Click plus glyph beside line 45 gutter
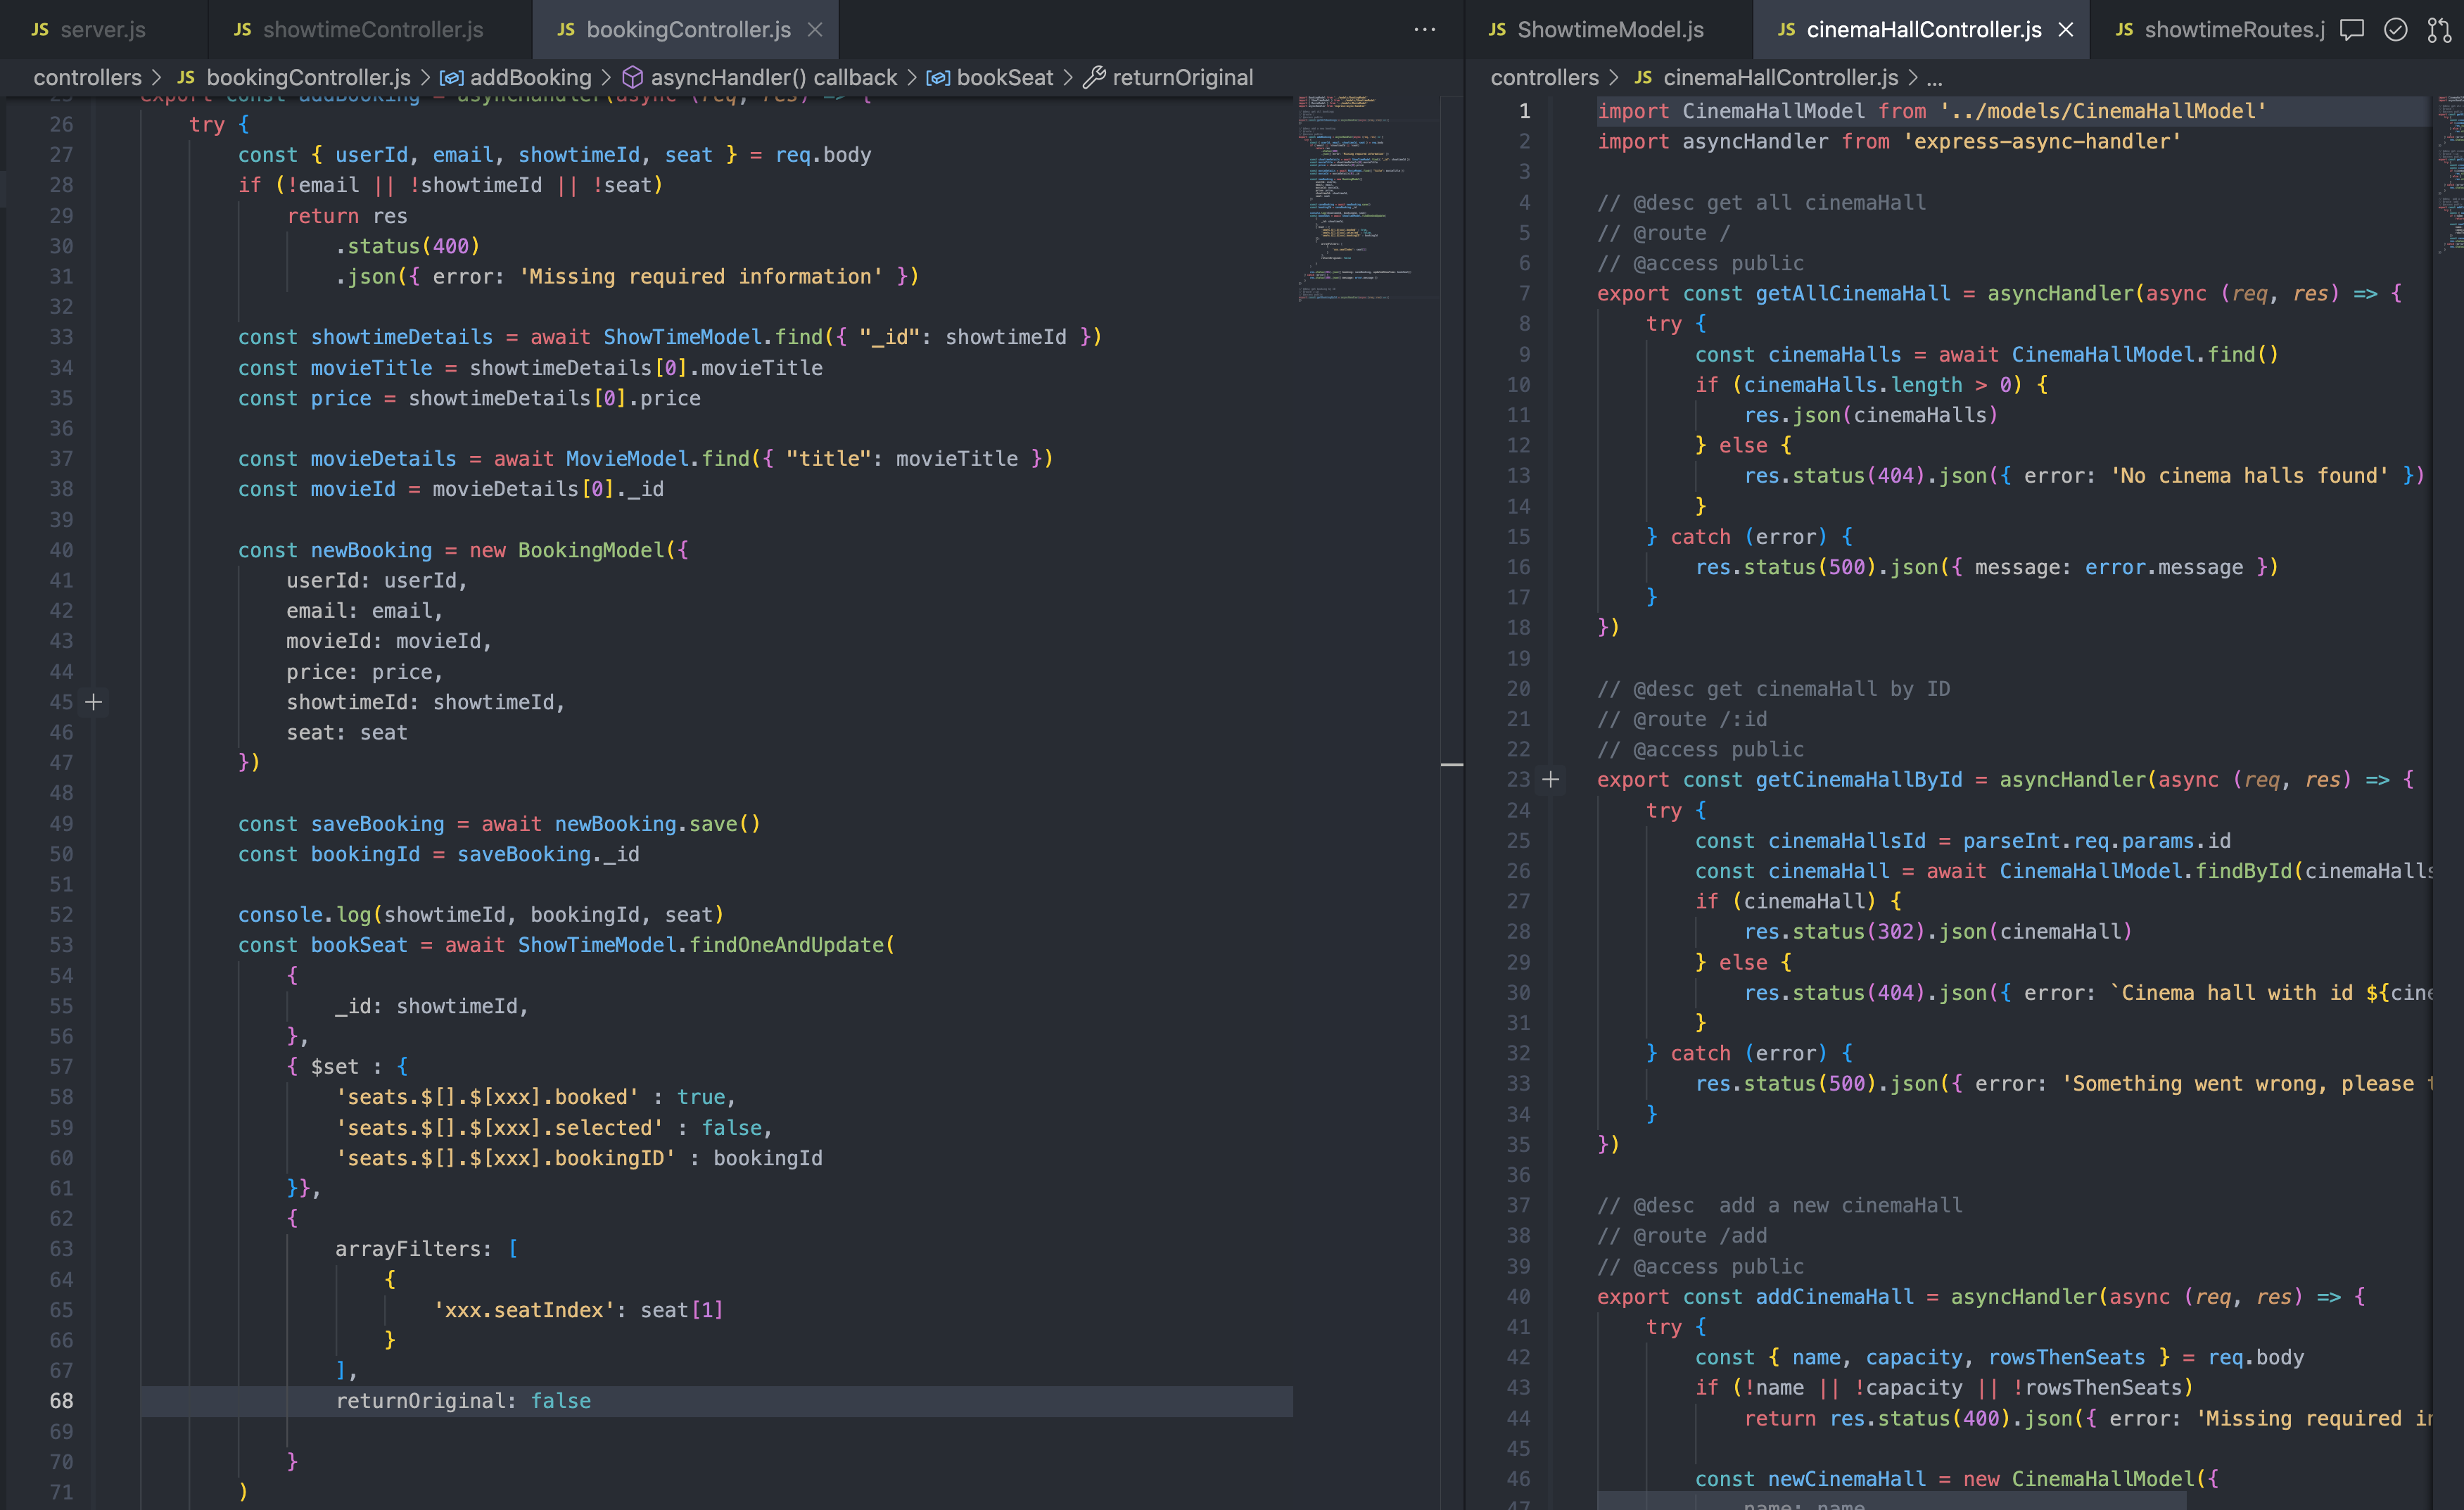The width and height of the screenshot is (2464, 1510). coord(94,702)
